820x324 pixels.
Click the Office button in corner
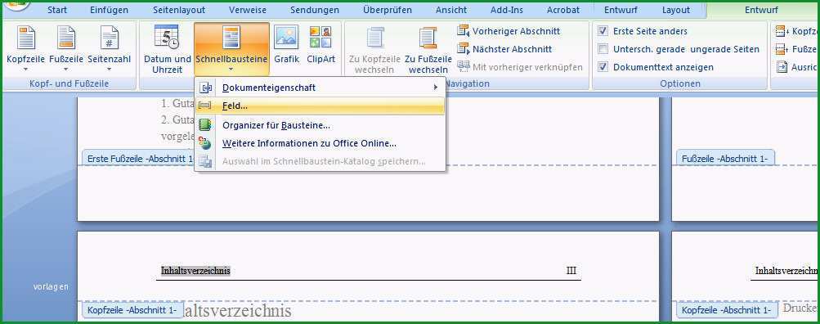(x=18, y=5)
